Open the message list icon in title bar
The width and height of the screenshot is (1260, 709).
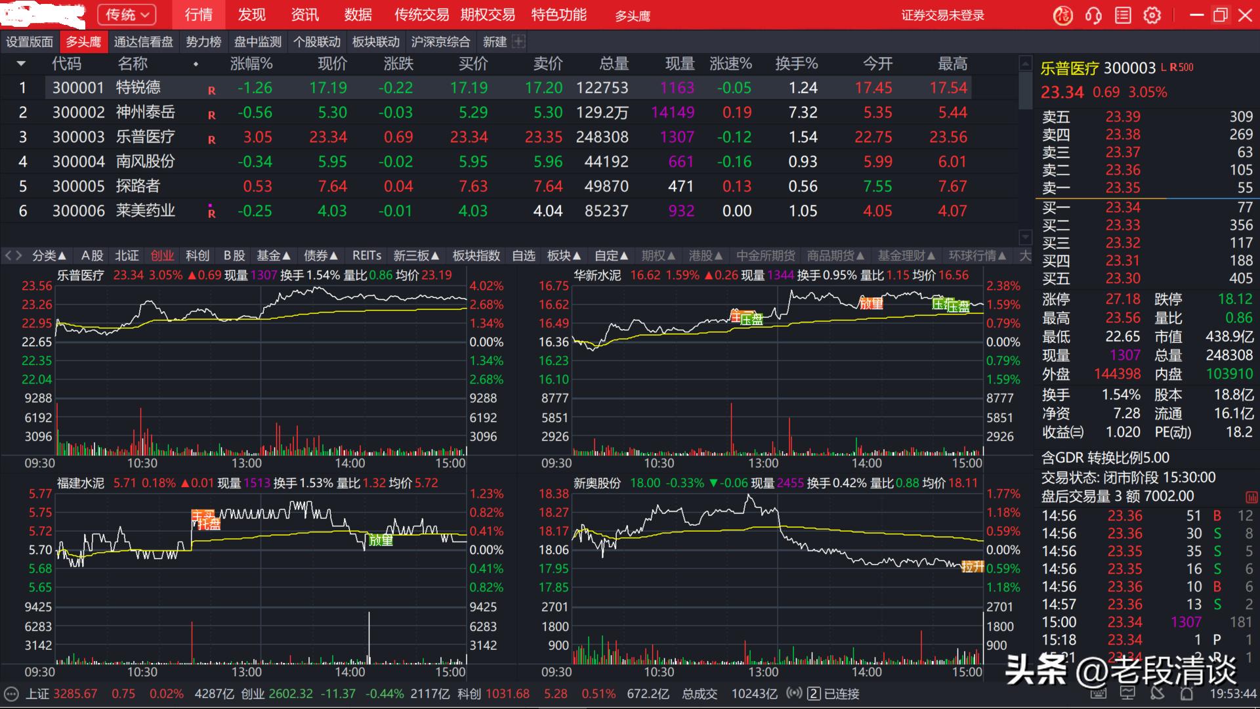(1123, 14)
